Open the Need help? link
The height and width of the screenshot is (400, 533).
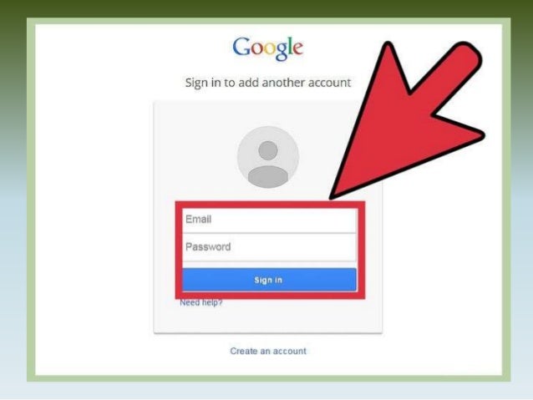(x=201, y=302)
